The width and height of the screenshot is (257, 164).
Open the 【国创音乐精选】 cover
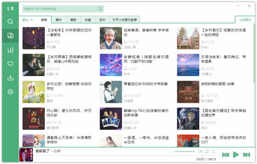188,119
